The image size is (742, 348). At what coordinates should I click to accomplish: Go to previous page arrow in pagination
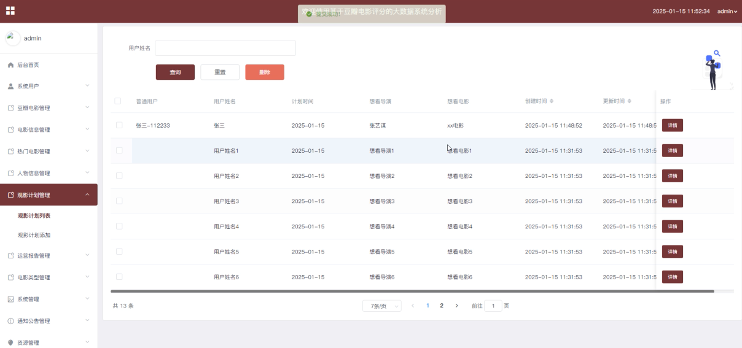point(413,306)
